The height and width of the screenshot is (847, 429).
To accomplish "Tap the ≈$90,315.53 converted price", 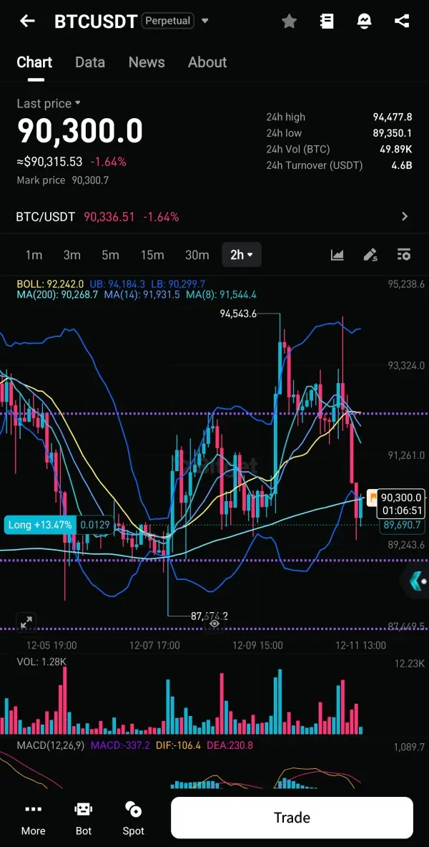I will [49, 162].
